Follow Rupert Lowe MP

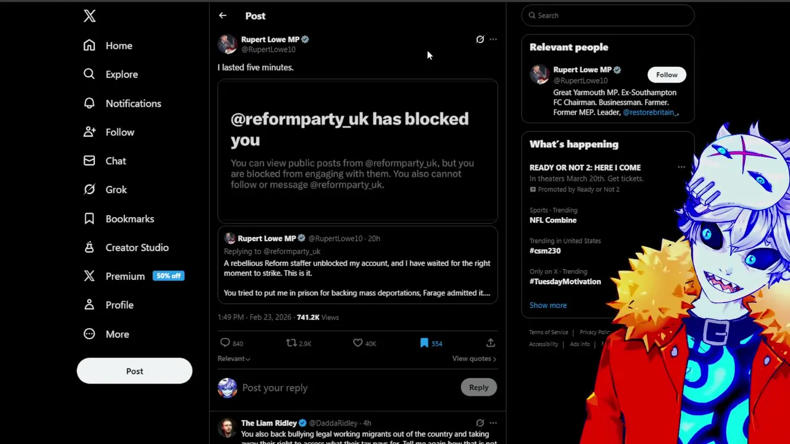[x=667, y=75]
